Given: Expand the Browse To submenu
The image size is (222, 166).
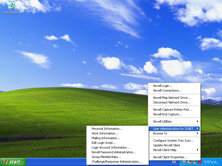Looking at the screenshot, I should (174, 133).
